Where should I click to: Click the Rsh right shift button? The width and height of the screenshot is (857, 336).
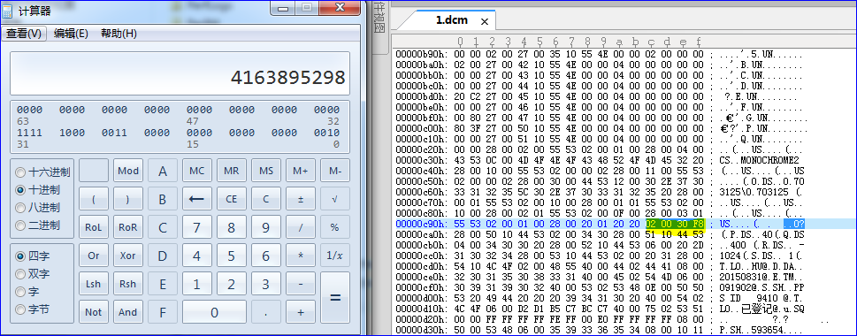coord(128,284)
